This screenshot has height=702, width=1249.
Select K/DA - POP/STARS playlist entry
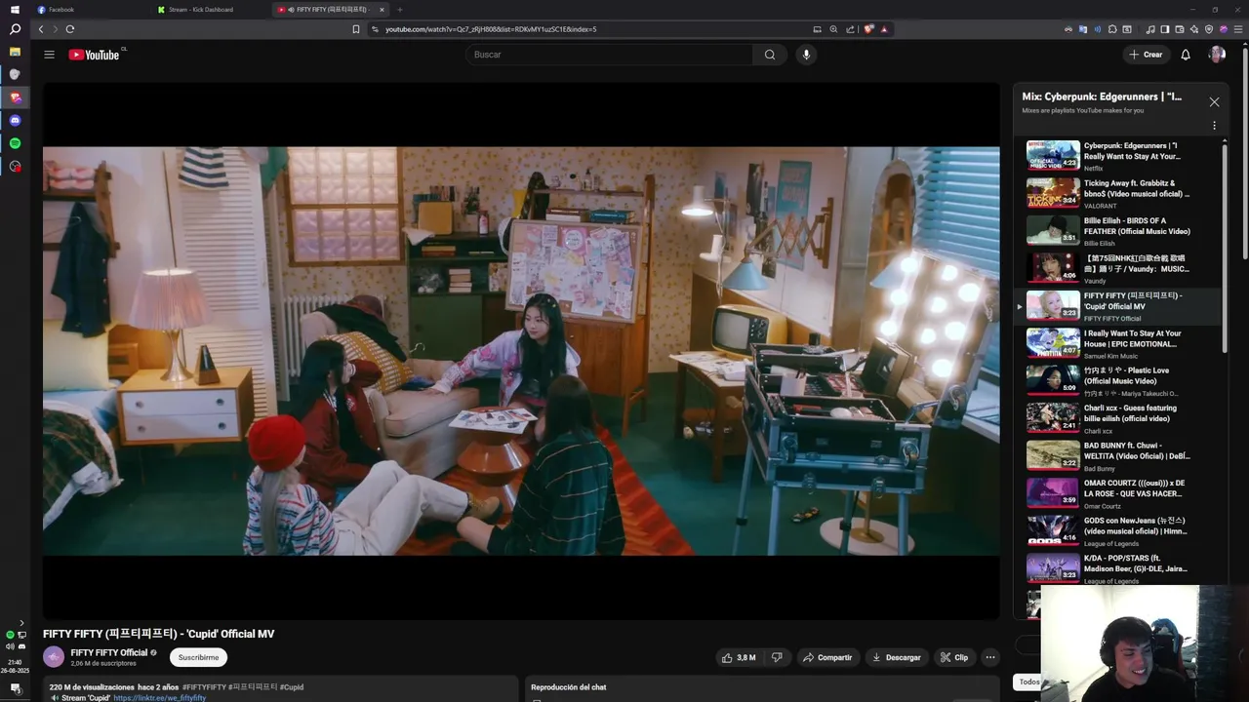(1117, 567)
